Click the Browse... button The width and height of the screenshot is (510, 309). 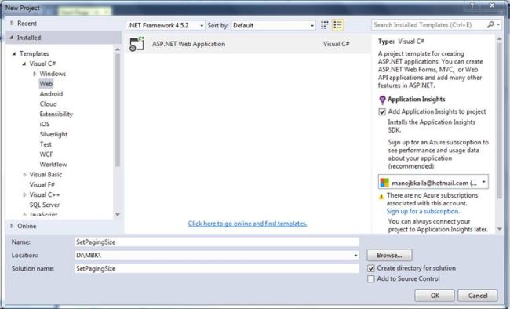tap(389, 256)
